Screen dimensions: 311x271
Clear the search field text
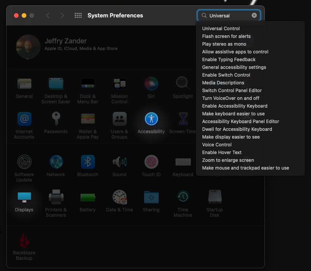pos(254,15)
